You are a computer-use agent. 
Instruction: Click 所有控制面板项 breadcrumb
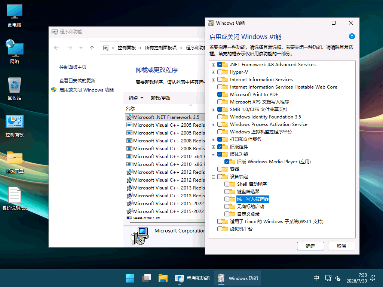161,48
